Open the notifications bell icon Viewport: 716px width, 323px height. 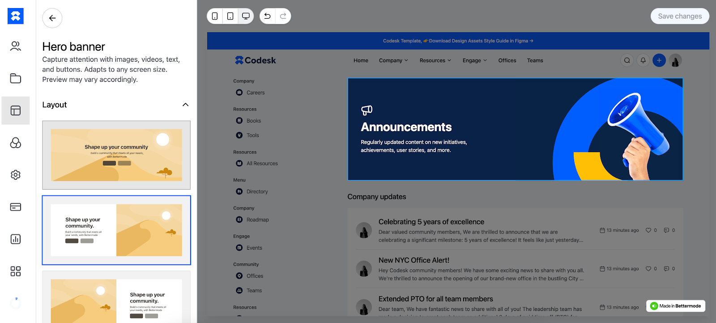coord(643,60)
